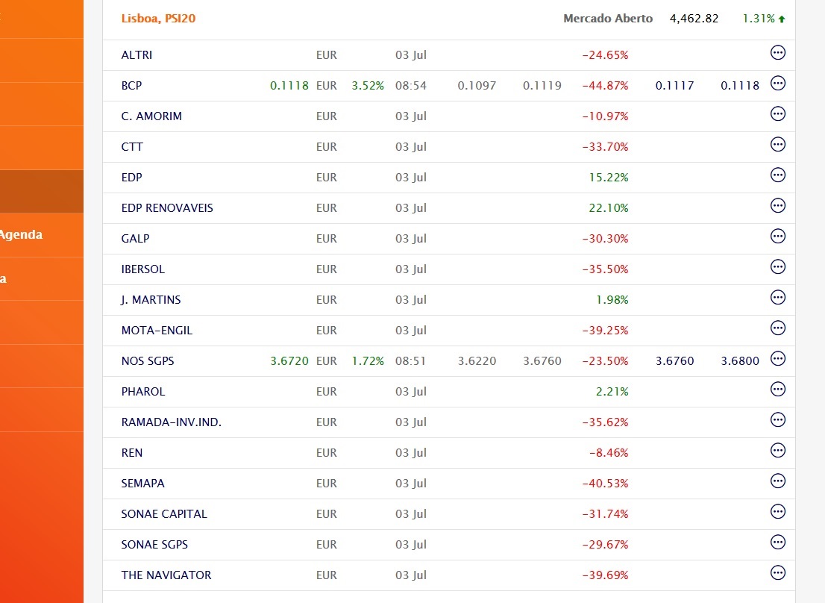The image size is (825, 603).
Task: Select the J. MARTINS stock row
Action: pyautogui.click(x=151, y=300)
